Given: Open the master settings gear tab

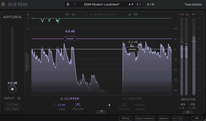Looking at the screenshot, I should [x=188, y=112].
